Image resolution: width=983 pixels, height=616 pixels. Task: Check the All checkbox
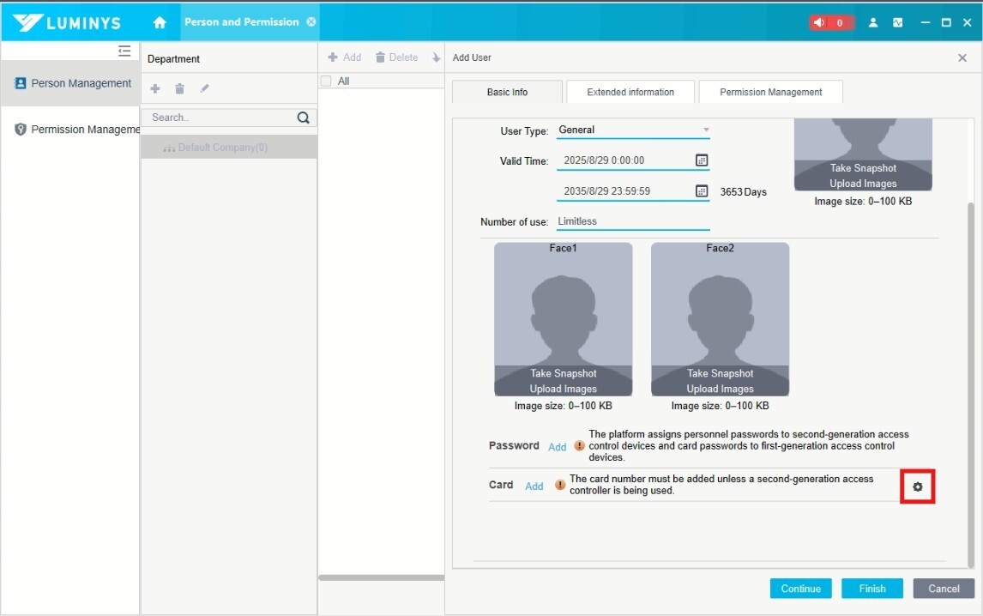point(326,82)
